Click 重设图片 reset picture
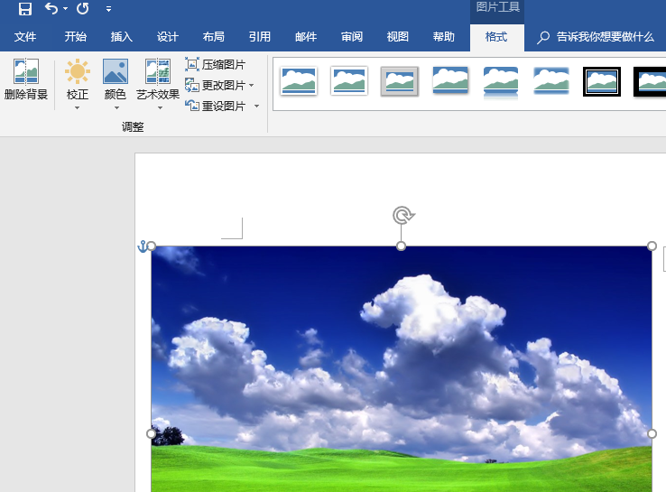 point(216,106)
